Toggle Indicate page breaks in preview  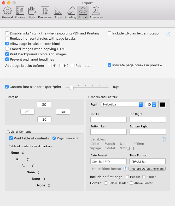[x=109, y=65]
